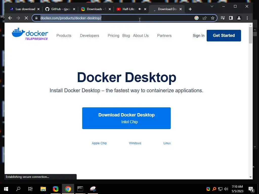Open Google lens icon in address bar
The height and width of the screenshot is (194, 259).
196,18
